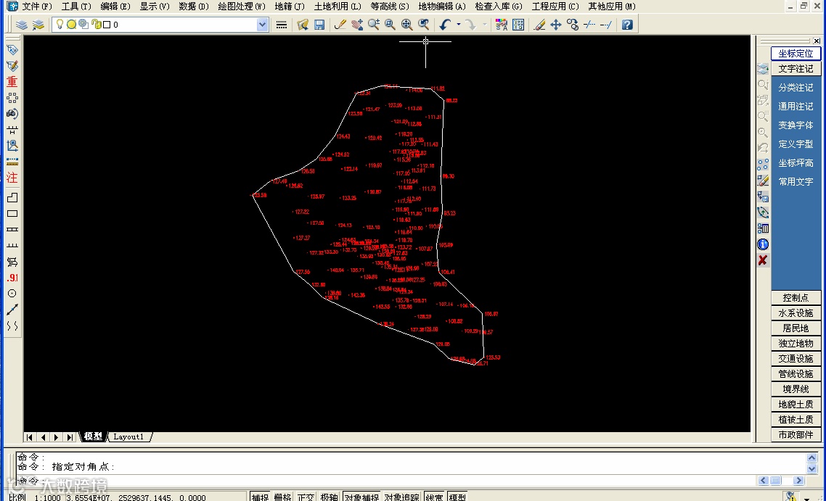Select the erase tool in top toolbar
826x501 pixels.
pos(539,25)
